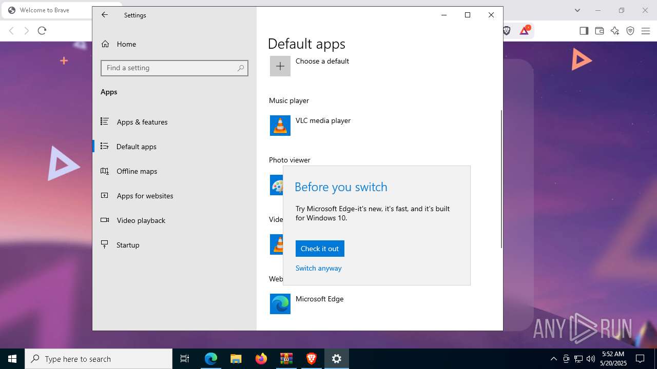This screenshot has height=369, width=657.
Task: Open the notification center icon
Action: pos(641,359)
